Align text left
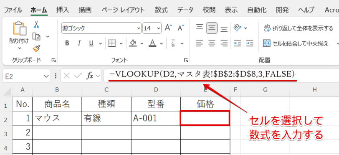Screen dimensions: 339x155 point(199,43)
